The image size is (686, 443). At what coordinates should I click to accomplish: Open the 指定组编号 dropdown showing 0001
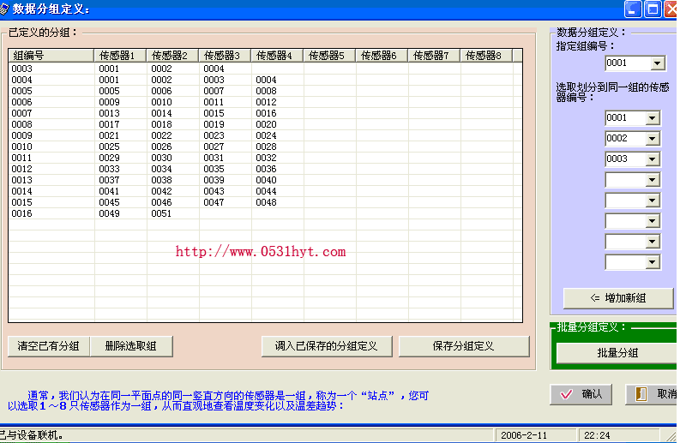(657, 63)
